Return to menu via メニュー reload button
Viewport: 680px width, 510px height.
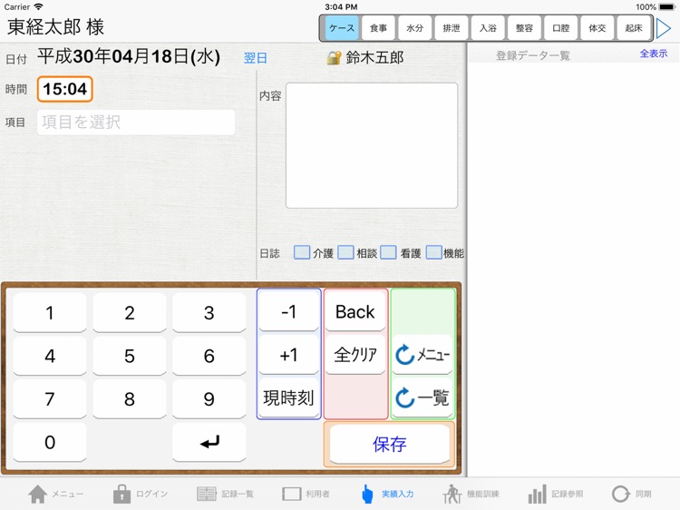click(x=423, y=355)
